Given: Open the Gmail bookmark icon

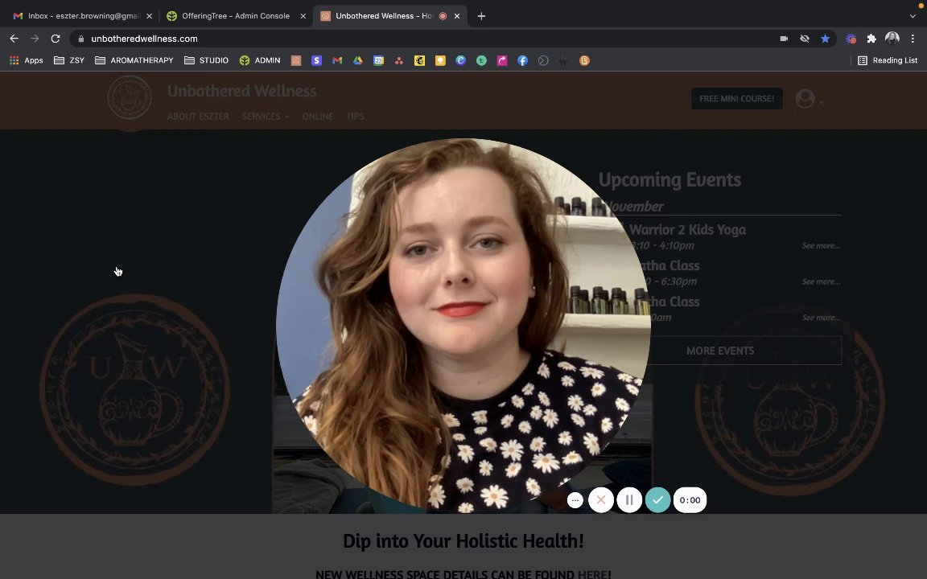Looking at the screenshot, I should point(338,60).
